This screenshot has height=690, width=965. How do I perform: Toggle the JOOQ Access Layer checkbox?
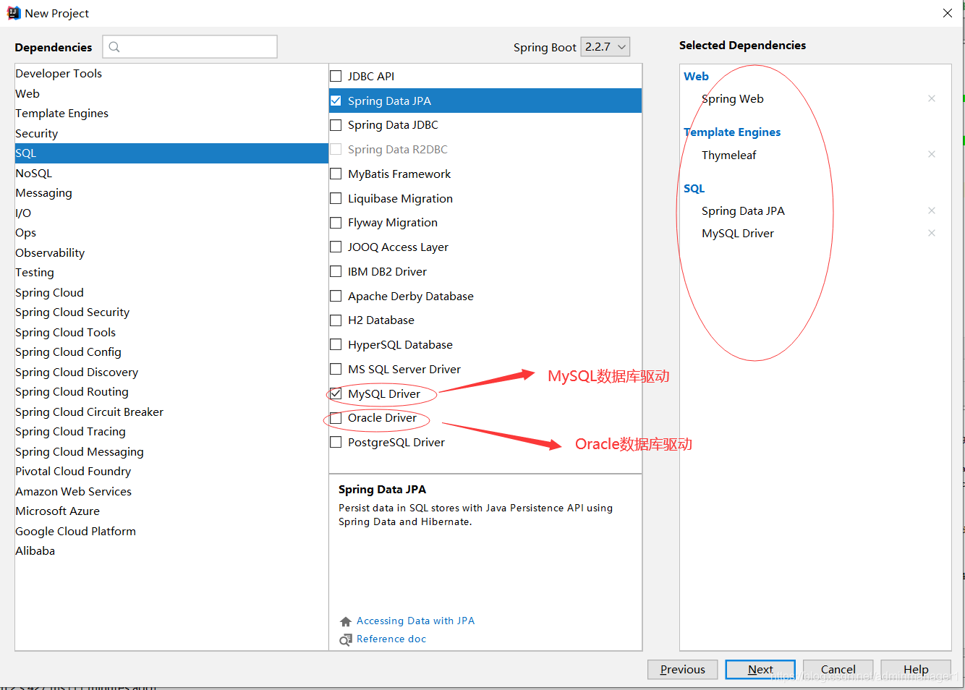click(x=336, y=247)
